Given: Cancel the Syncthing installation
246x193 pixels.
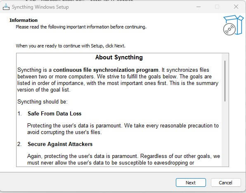Looking at the screenshot, I should 226,183.
